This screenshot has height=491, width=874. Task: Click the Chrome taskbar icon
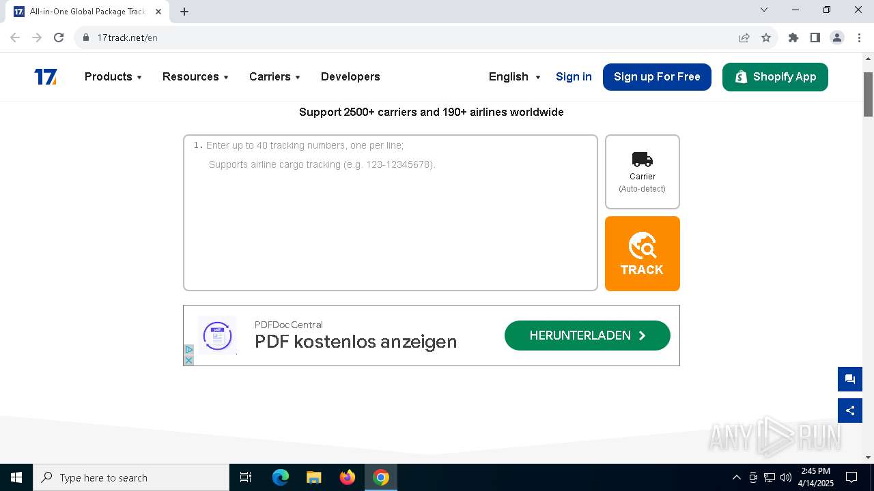click(x=381, y=477)
